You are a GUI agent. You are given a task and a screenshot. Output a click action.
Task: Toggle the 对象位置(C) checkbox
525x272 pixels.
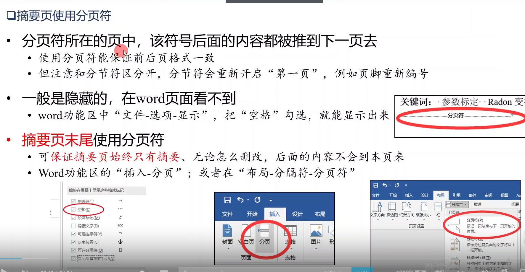pyautogui.click(x=73, y=242)
